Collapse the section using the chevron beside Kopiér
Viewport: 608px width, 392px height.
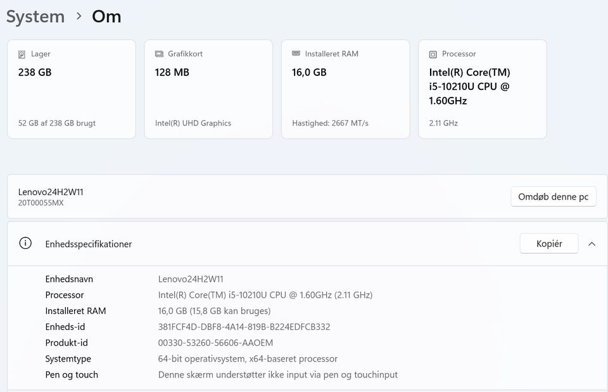(x=592, y=244)
